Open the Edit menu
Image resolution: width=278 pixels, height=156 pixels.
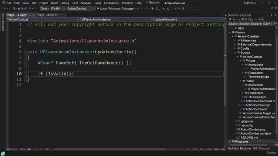click(x=17, y=3)
